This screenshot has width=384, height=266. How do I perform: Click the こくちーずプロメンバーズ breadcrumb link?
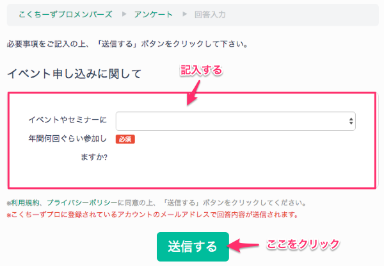[65, 13]
